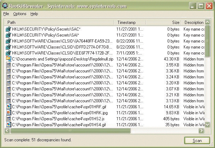Image resolution: width=215 pixels, height=148 pixels.
Task: Click horizontal scrollbar left arrow
Action: pos(7,130)
